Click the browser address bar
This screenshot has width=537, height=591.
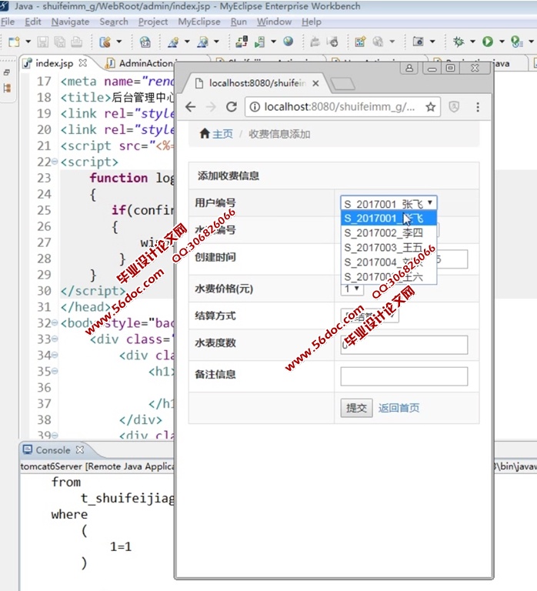342,107
